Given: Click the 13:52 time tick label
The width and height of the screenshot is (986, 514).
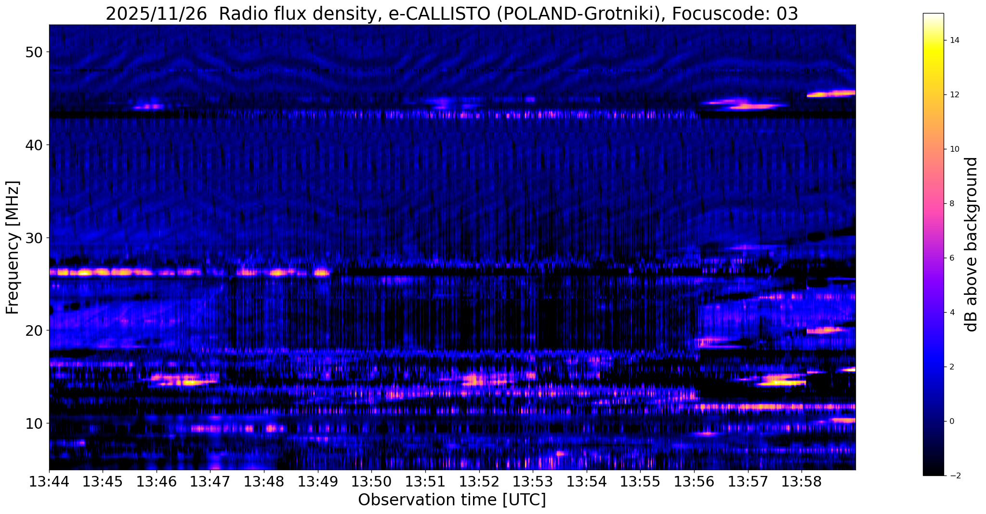Looking at the screenshot, I should click(x=479, y=481).
